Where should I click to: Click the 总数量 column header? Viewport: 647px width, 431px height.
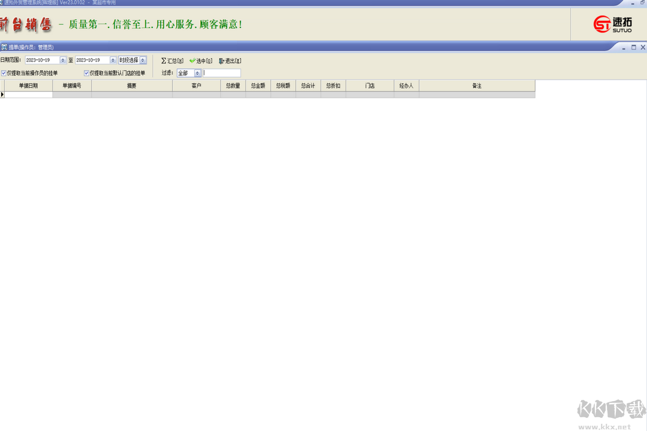coord(233,86)
